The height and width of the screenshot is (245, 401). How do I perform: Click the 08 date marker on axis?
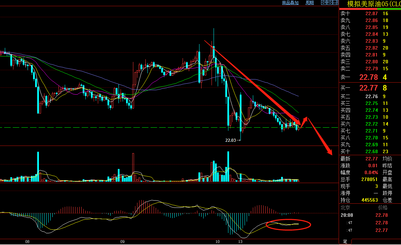click(27, 242)
